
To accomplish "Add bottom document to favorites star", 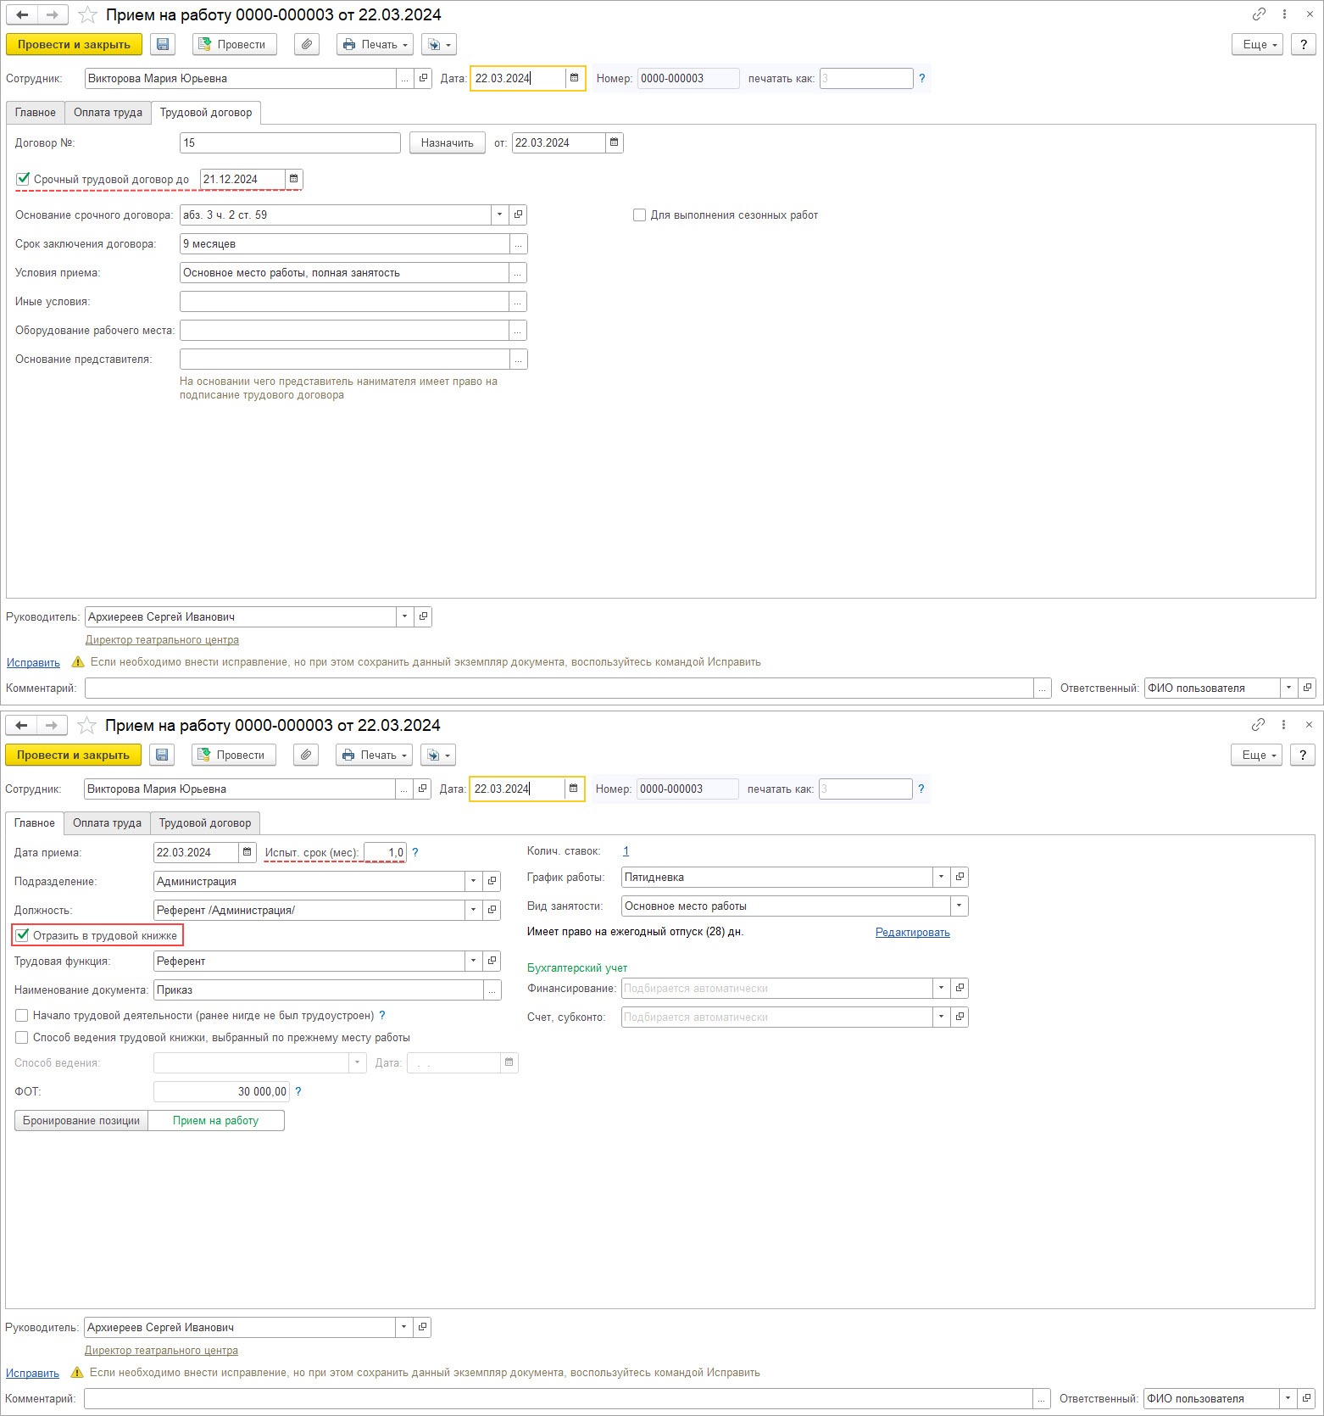I will tap(86, 725).
